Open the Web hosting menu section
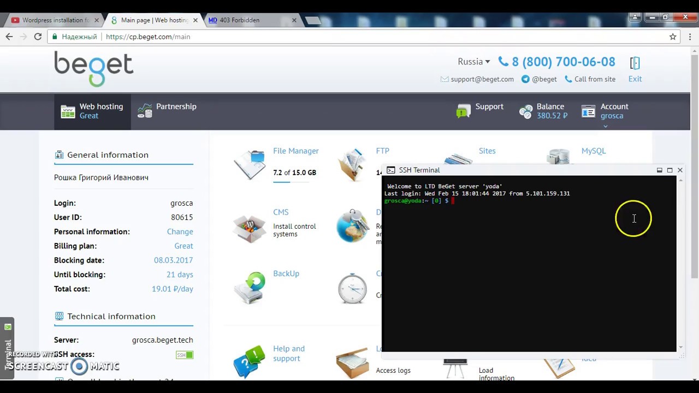This screenshot has width=699, height=393. (x=92, y=111)
